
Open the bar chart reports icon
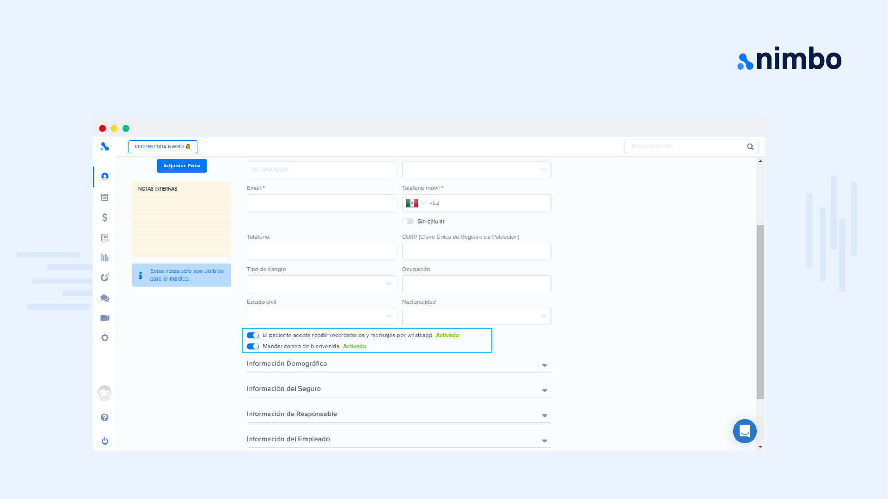point(105,258)
